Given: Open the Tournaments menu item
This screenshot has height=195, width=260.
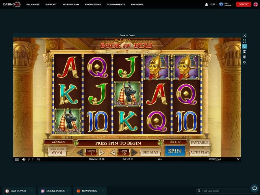Looking at the screenshot, I should (116, 5).
